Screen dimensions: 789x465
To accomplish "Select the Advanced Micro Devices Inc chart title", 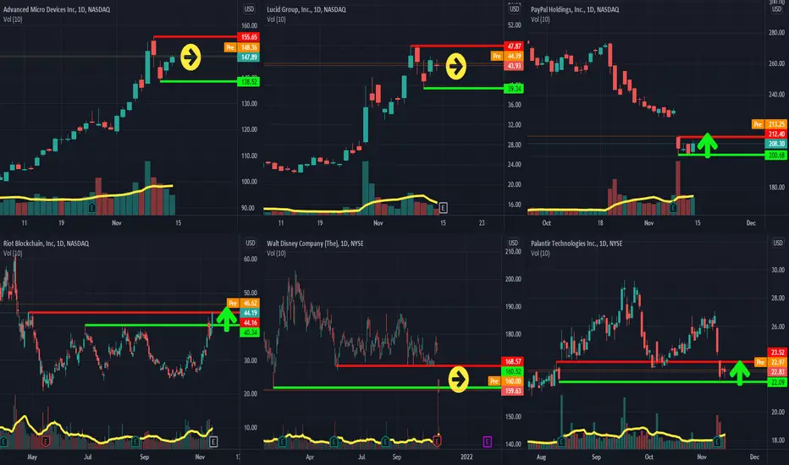I will pos(57,9).
